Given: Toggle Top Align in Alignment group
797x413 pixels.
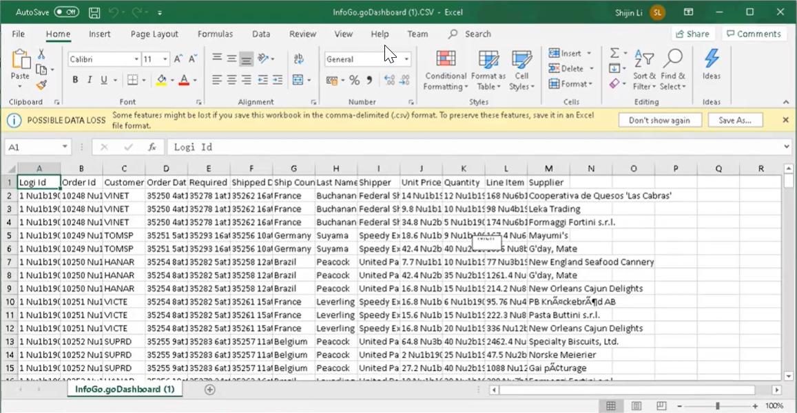Looking at the screenshot, I should (x=217, y=59).
